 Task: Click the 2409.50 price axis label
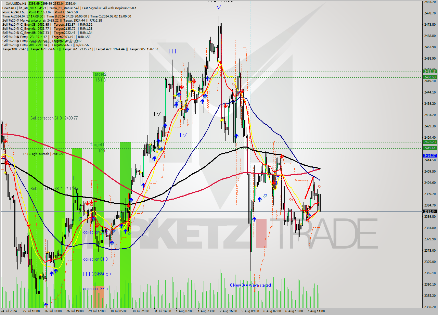(430, 171)
